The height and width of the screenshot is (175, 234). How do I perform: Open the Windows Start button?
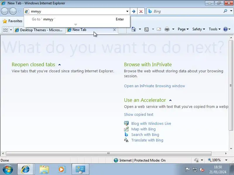[8, 169]
